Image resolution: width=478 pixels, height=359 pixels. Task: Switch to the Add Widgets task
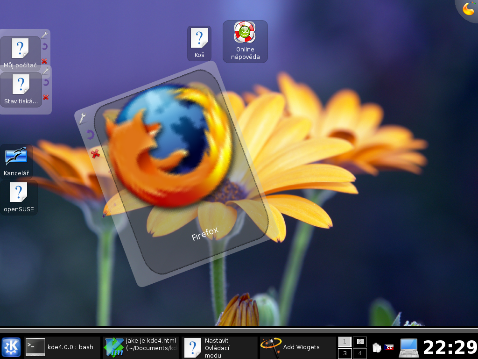coord(297,347)
